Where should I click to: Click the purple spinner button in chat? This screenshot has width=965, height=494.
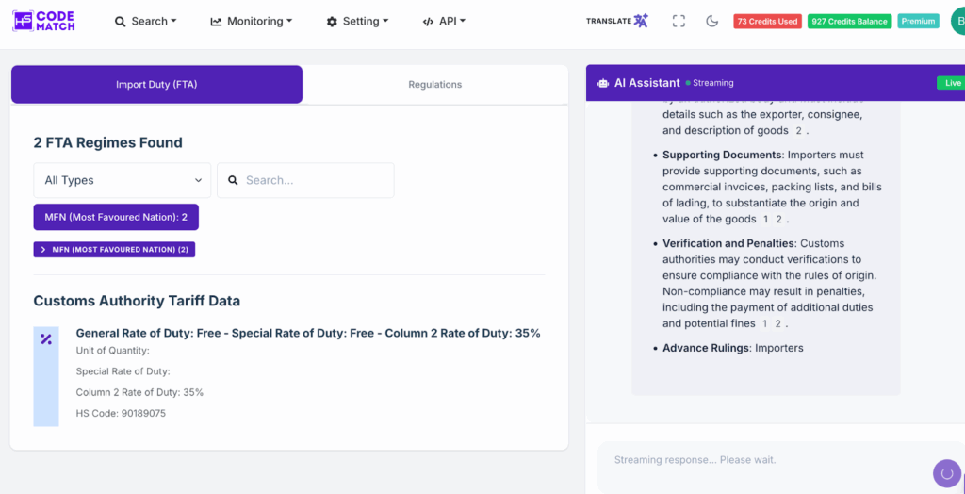946,473
